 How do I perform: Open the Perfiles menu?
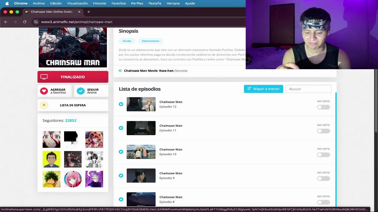137,3
